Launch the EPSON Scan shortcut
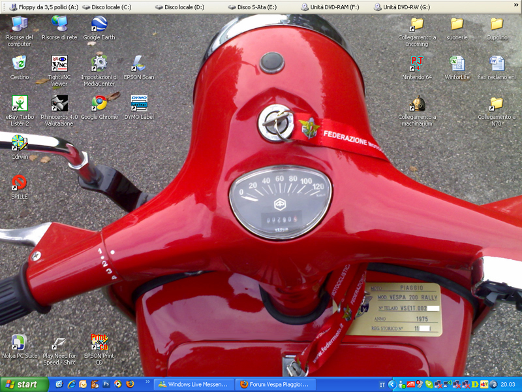This screenshot has height=392, width=522. point(139,68)
